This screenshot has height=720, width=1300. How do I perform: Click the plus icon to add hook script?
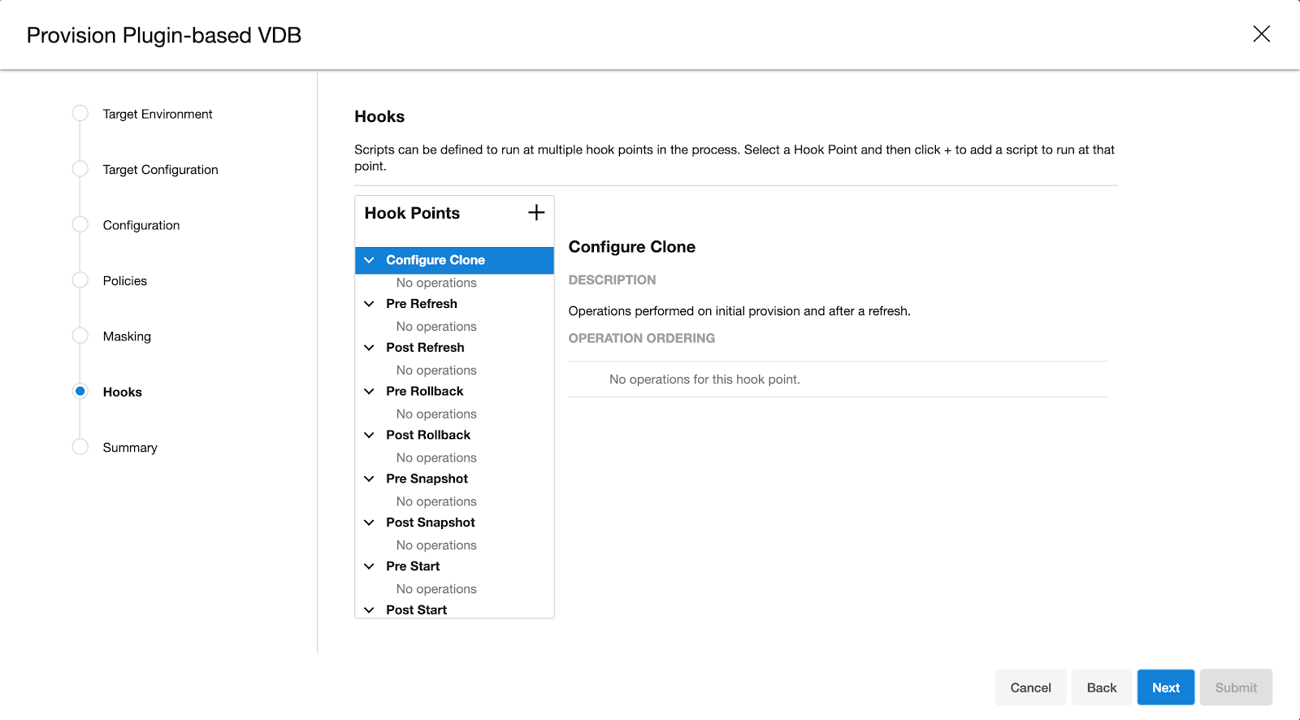coord(536,213)
